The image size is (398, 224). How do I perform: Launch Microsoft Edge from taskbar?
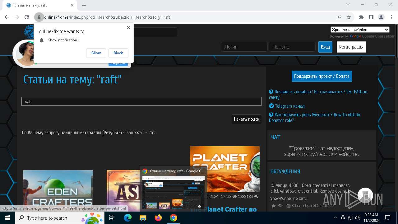(x=128, y=218)
